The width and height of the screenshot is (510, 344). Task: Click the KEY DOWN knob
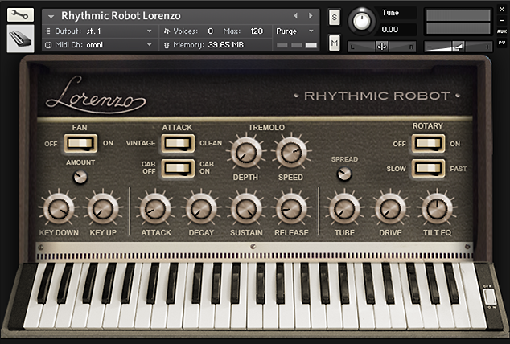59,208
